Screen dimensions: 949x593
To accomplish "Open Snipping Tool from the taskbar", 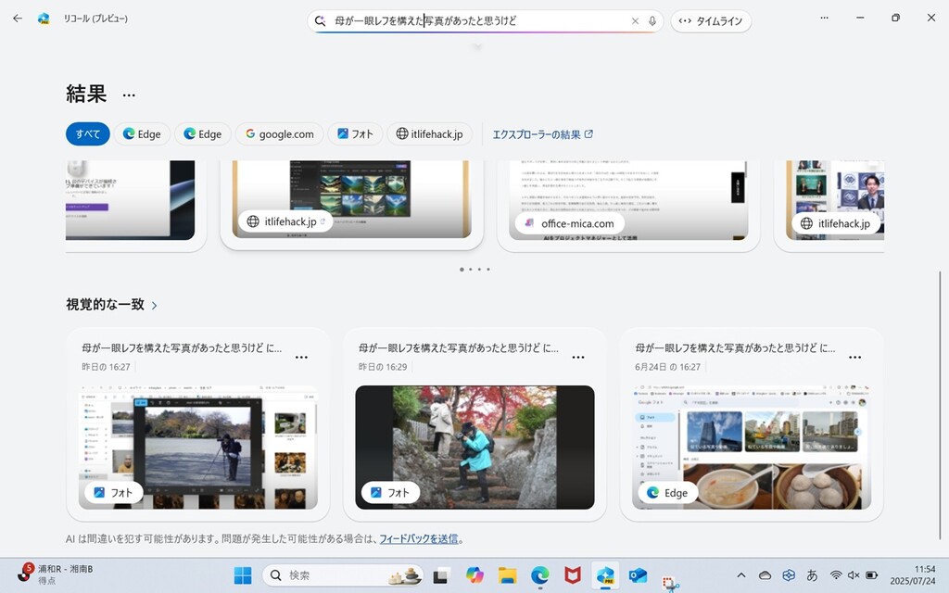I will click(671, 584).
